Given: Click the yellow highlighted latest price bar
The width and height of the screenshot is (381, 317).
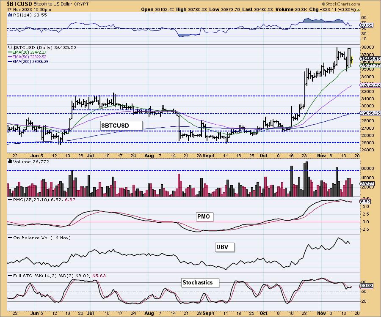Looking at the screenshot, I should point(352,60).
